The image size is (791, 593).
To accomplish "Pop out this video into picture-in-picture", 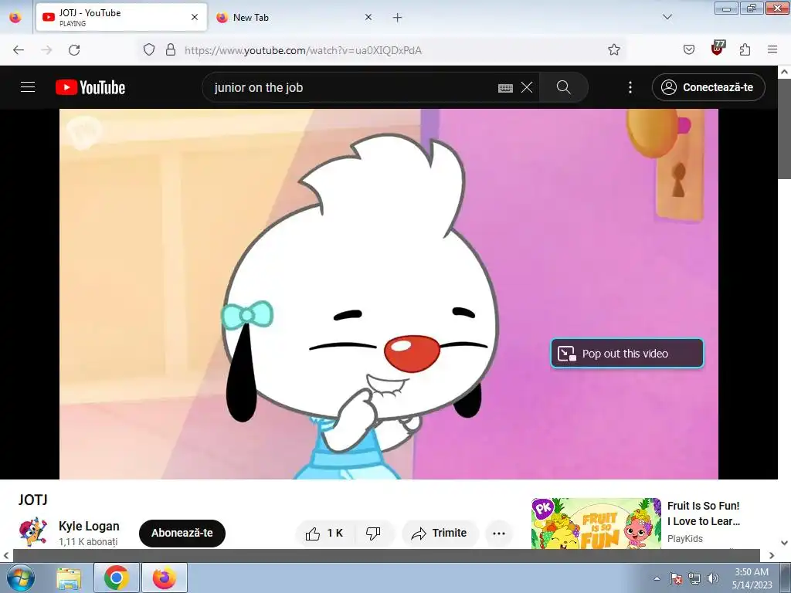I will [x=627, y=354].
